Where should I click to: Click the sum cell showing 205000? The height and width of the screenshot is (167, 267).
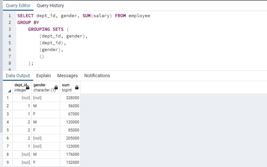pos(70,138)
